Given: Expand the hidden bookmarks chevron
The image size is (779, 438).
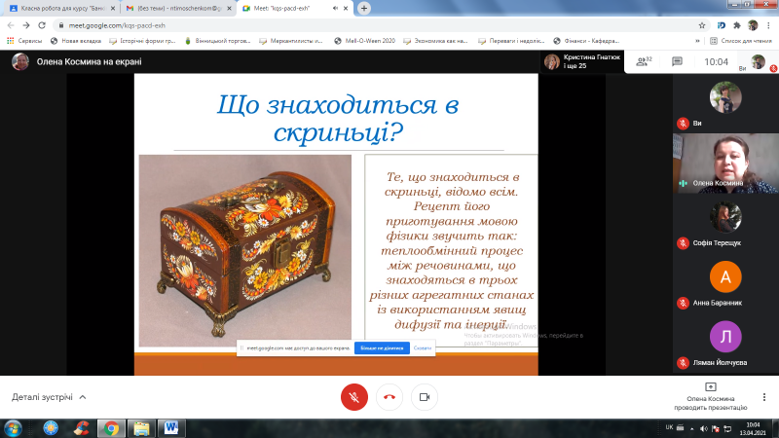Looking at the screenshot, I should coord(697,41).
